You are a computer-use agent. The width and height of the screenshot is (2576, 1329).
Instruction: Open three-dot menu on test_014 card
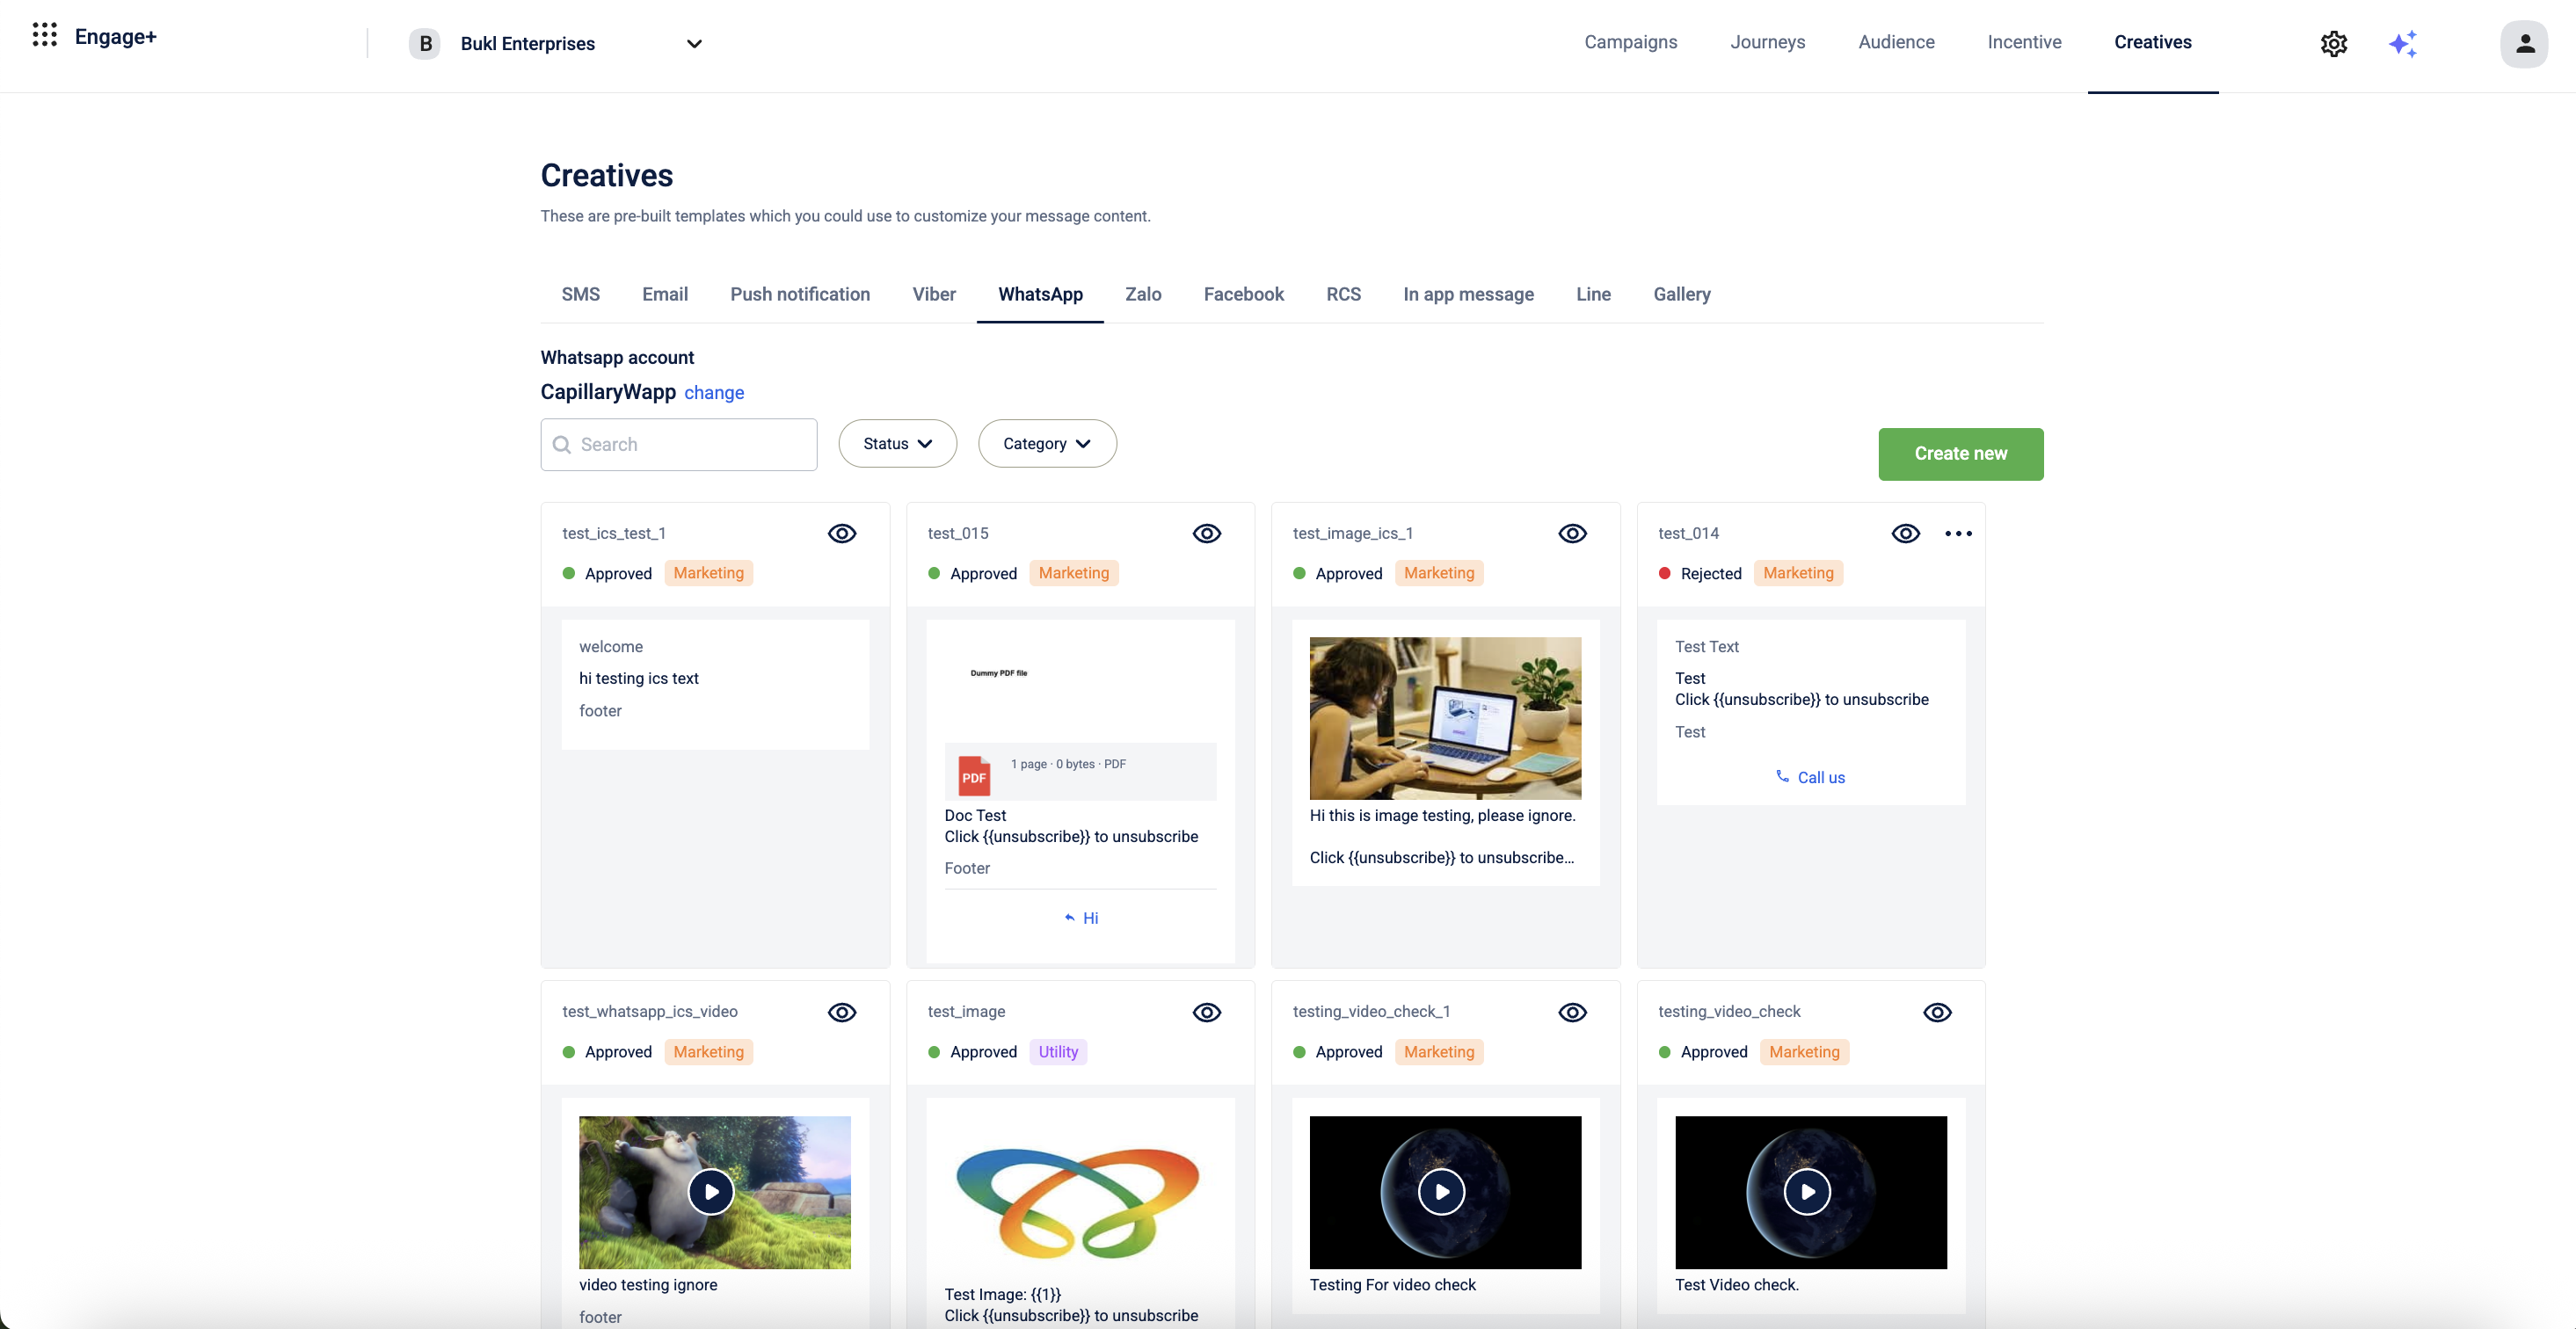click(x=1958, y=534)
